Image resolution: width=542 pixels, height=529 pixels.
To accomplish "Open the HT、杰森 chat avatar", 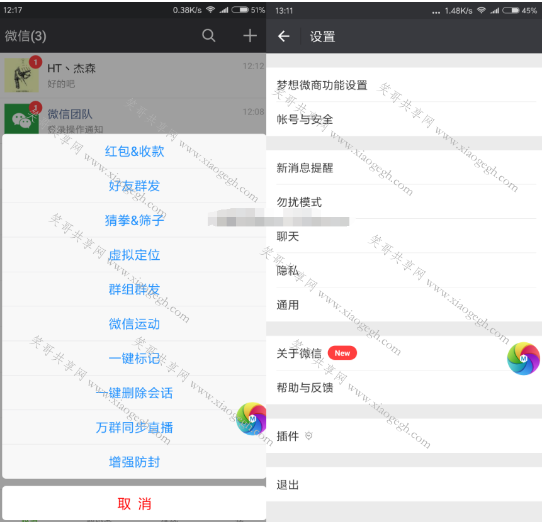I will [21, 75].
